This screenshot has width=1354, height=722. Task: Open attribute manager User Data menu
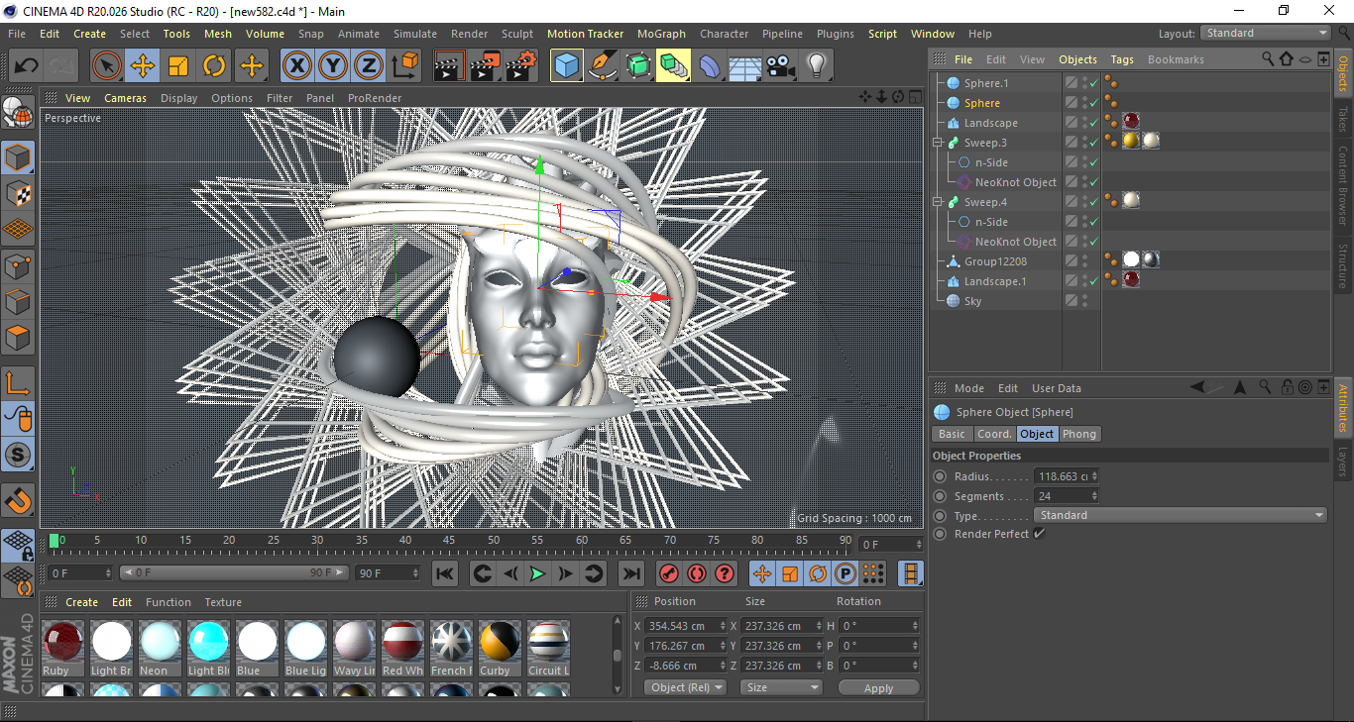[1057, 388]
